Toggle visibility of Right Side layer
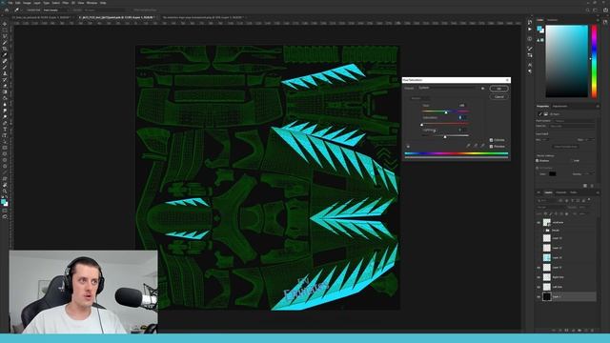610x343 pixels. click(539, 277)
